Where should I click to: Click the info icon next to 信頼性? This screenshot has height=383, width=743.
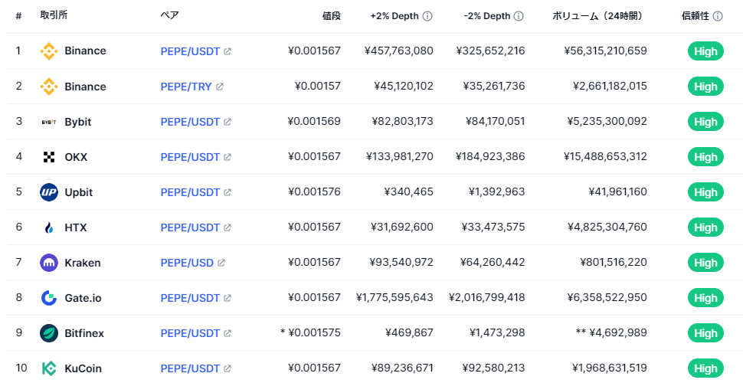718,16
